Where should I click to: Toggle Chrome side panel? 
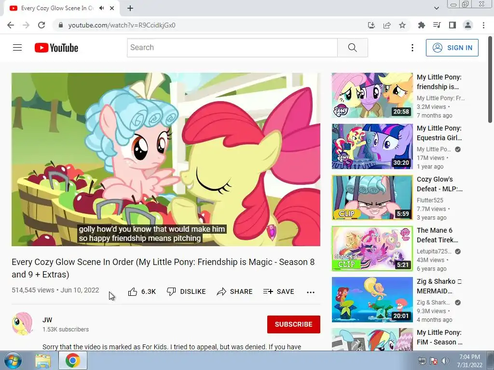(x=453, y=25)
